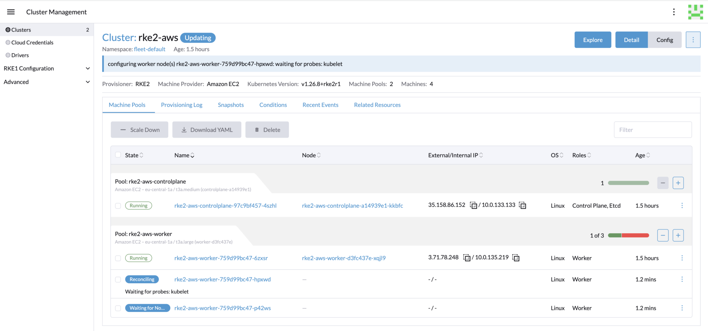Open the hamburger navigation menu
Screen dimensions: 708x331
11,12
